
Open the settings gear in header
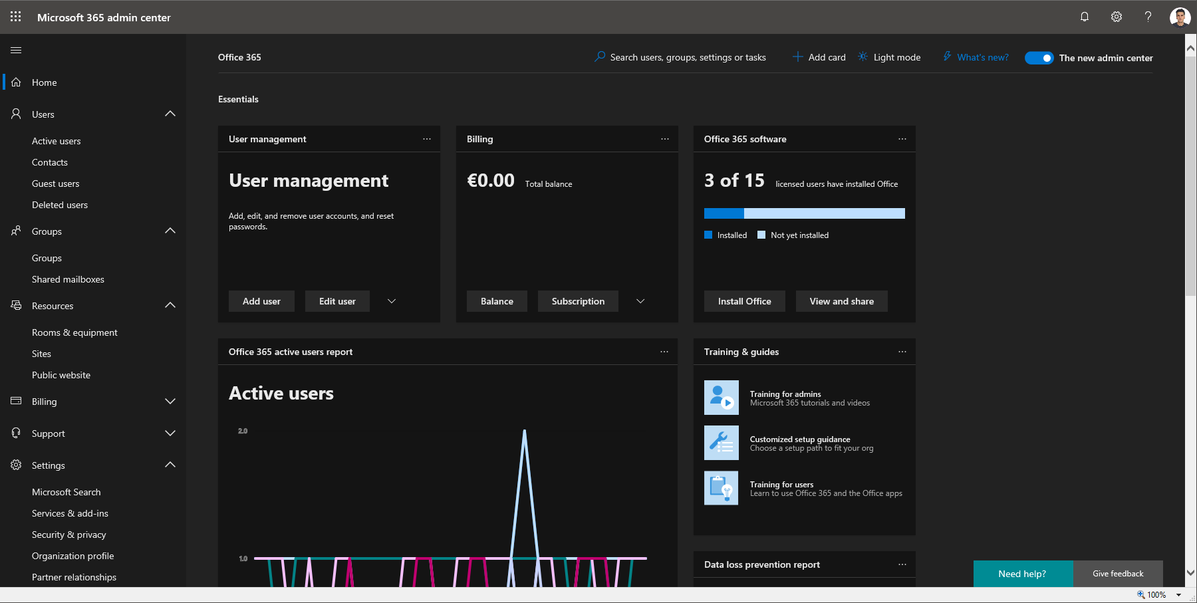(x=1117, y=17)
